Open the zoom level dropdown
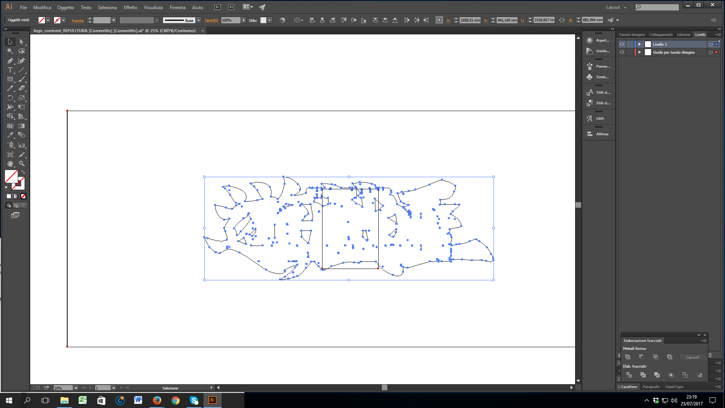Viewport: 725px width, 408px height. coord(76,388)
